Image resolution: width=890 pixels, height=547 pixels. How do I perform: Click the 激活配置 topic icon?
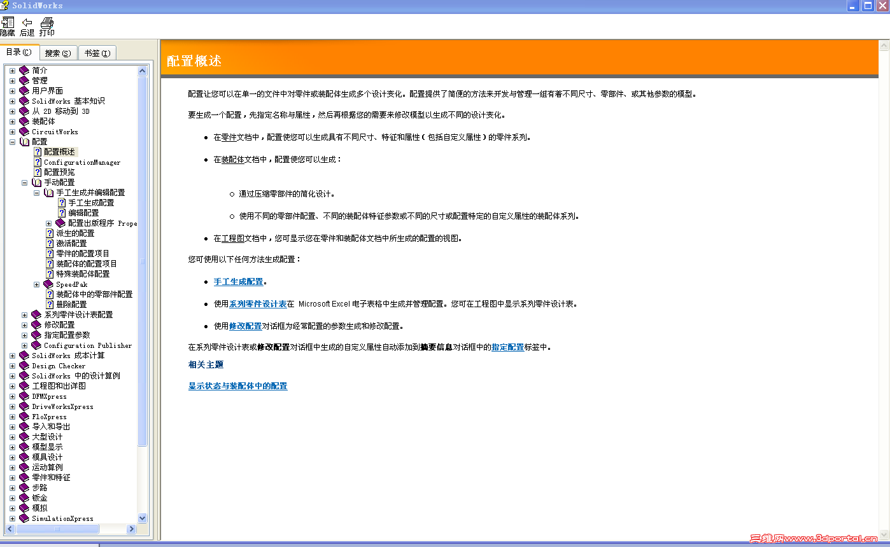[x=50, y=244]
